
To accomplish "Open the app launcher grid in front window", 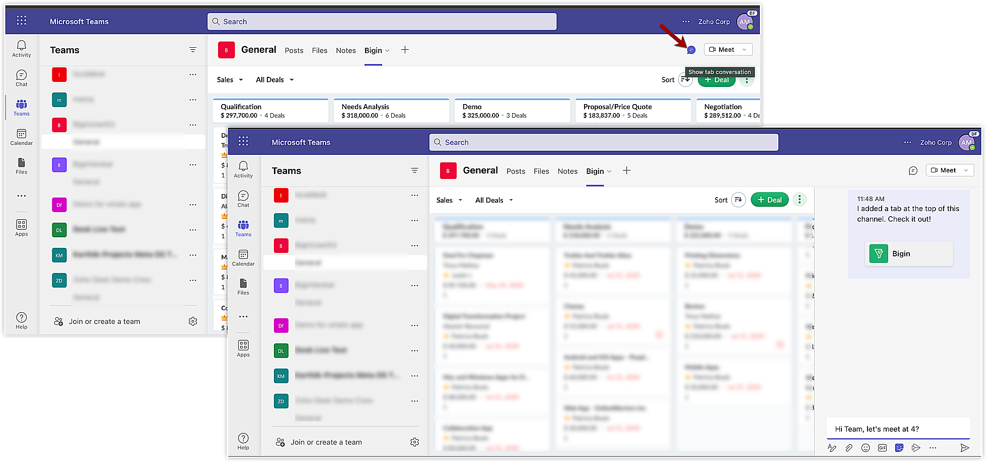I will coord(243,141).
